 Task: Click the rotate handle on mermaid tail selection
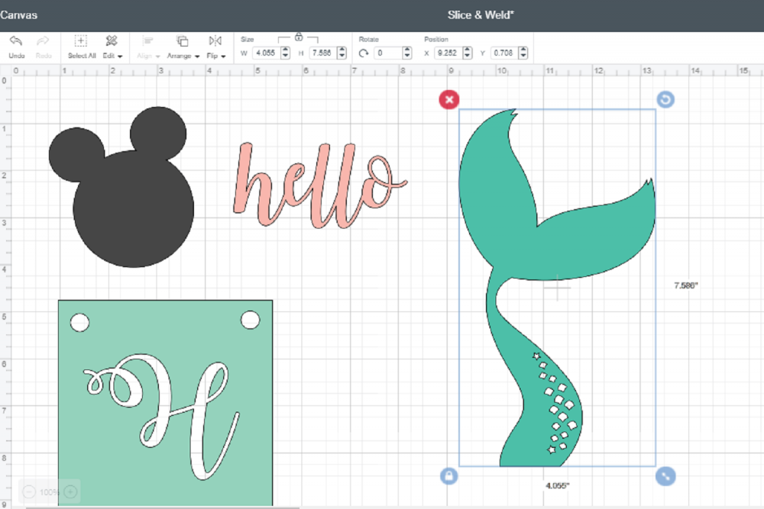[665, 100]
